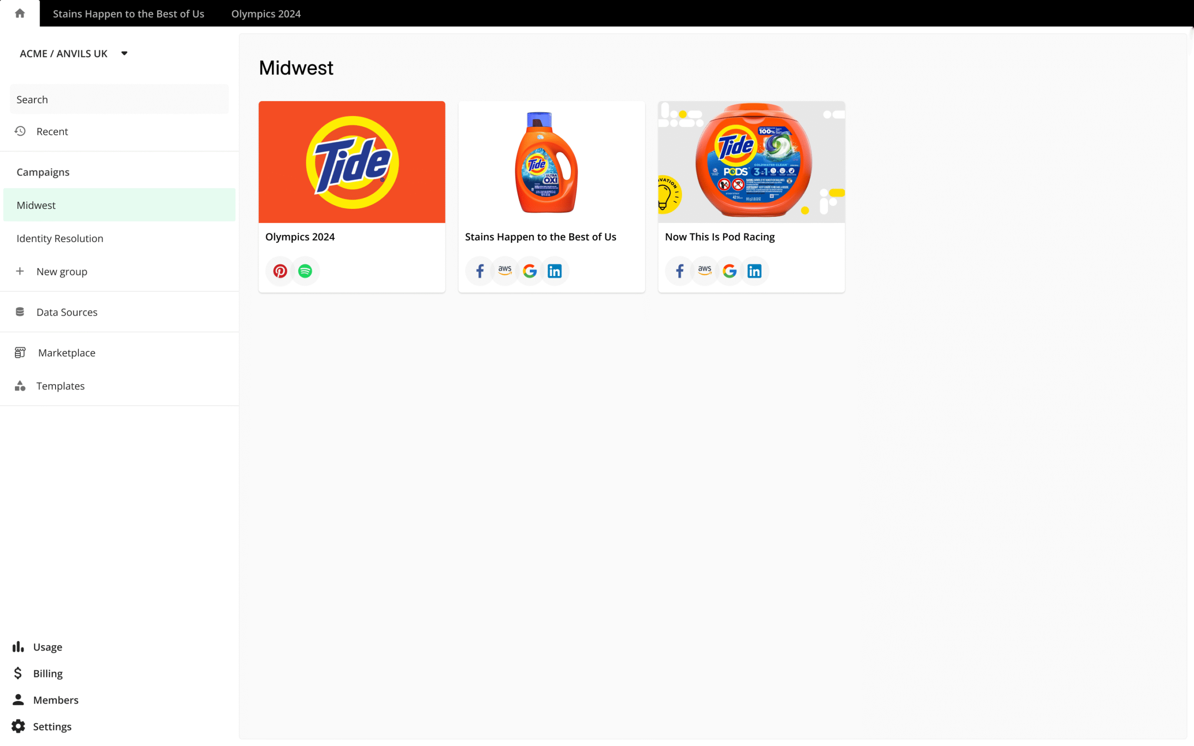
Task: Select Midwest group in sidebar
Action: coord(119,205)
